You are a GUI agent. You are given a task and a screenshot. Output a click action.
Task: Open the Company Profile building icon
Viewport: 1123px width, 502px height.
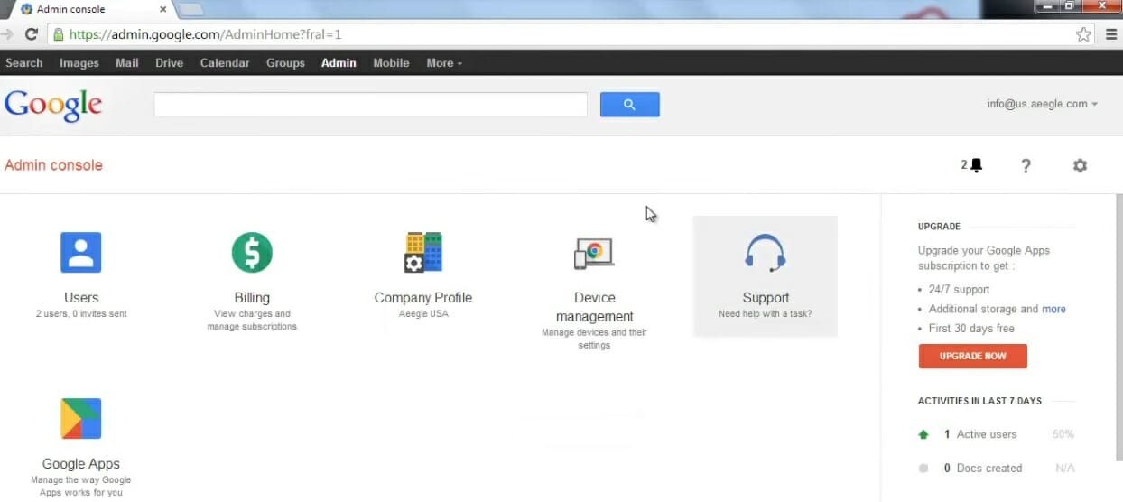pyautogui.click(x=422, y=252)
